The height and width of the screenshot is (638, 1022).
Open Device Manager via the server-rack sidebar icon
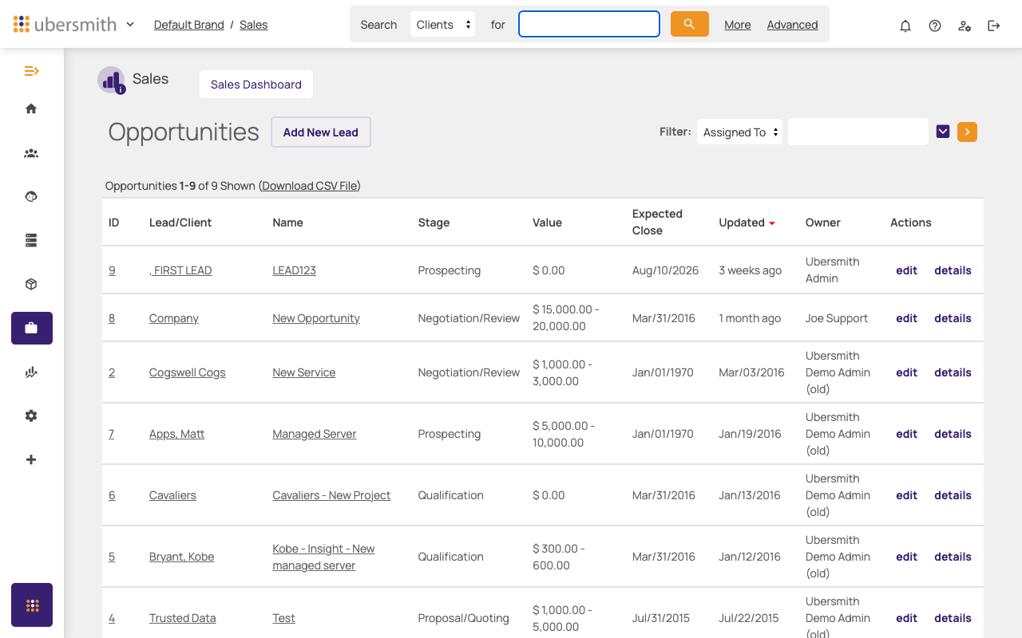coord(31,240)
